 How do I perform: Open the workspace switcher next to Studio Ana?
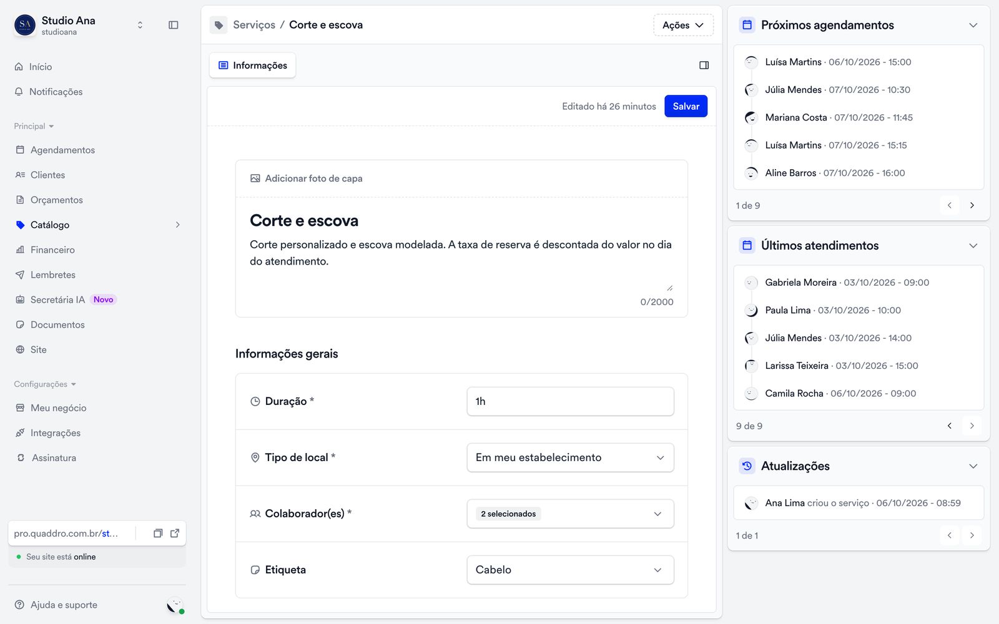(x=140, y=25)
